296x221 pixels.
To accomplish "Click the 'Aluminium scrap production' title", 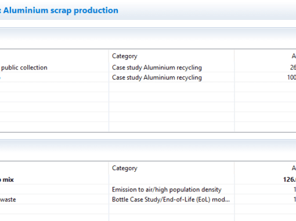I will point(60,10).
